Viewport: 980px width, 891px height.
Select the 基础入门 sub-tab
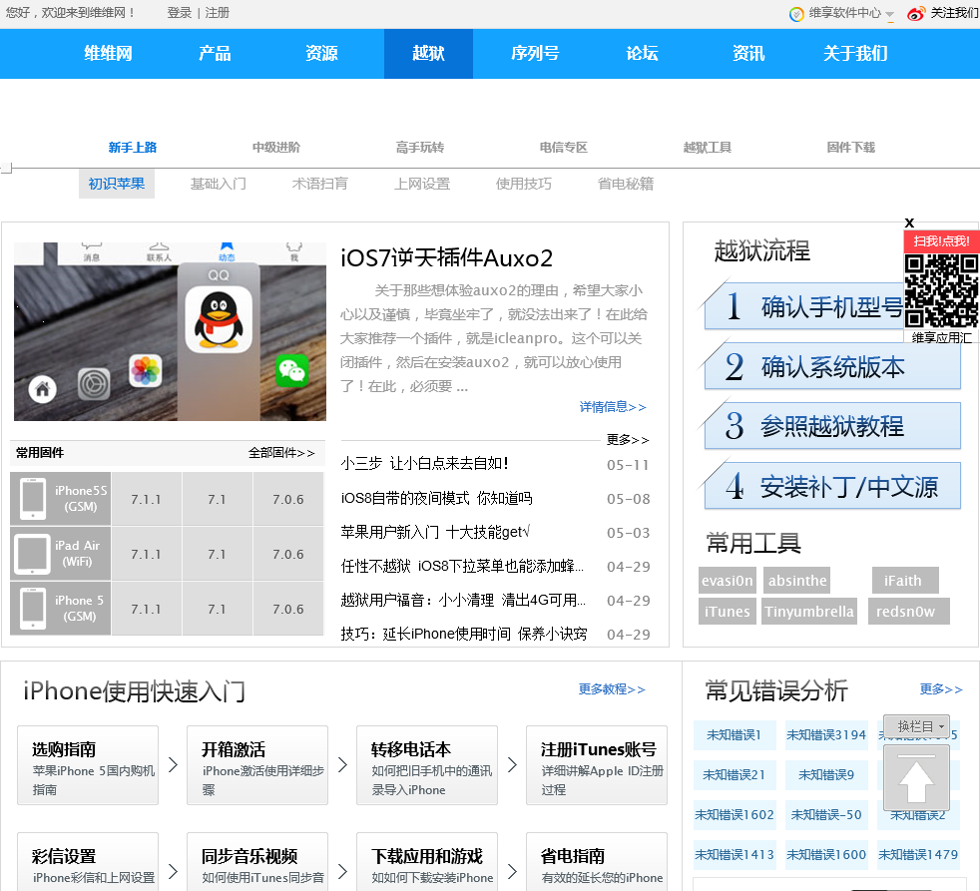[219, 184]
